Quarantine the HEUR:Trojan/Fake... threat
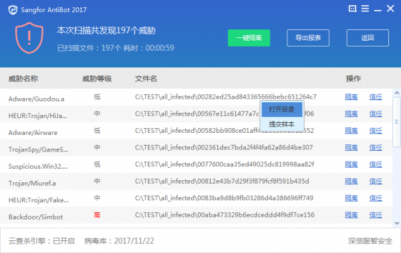 (351, 198)
